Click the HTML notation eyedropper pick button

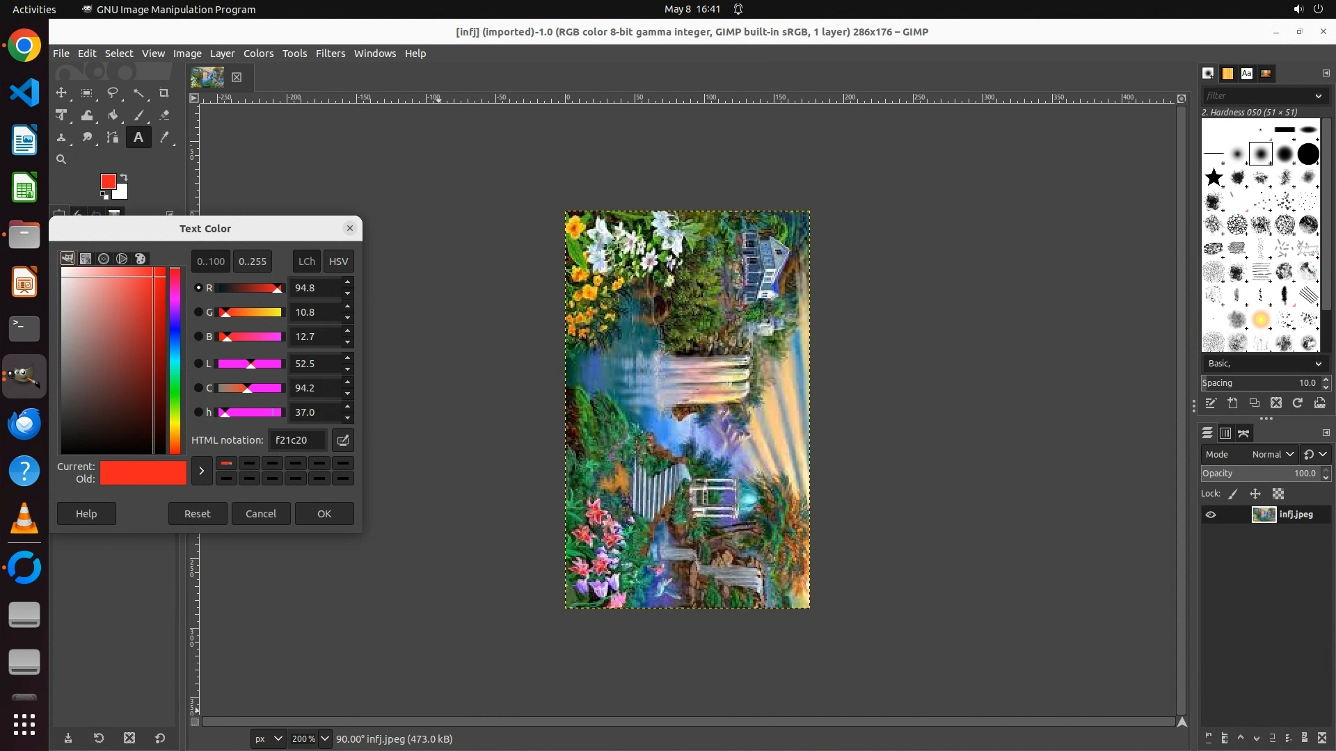coord(342,440)
